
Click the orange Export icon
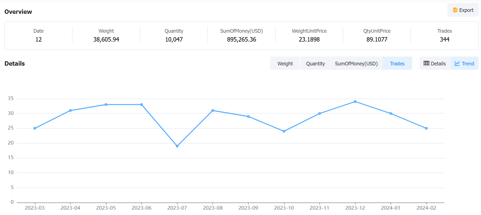pos(455,10)
